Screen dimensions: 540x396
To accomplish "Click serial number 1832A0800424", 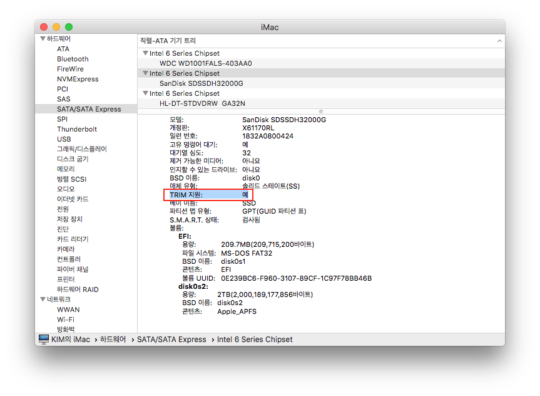I will point(268,136).
